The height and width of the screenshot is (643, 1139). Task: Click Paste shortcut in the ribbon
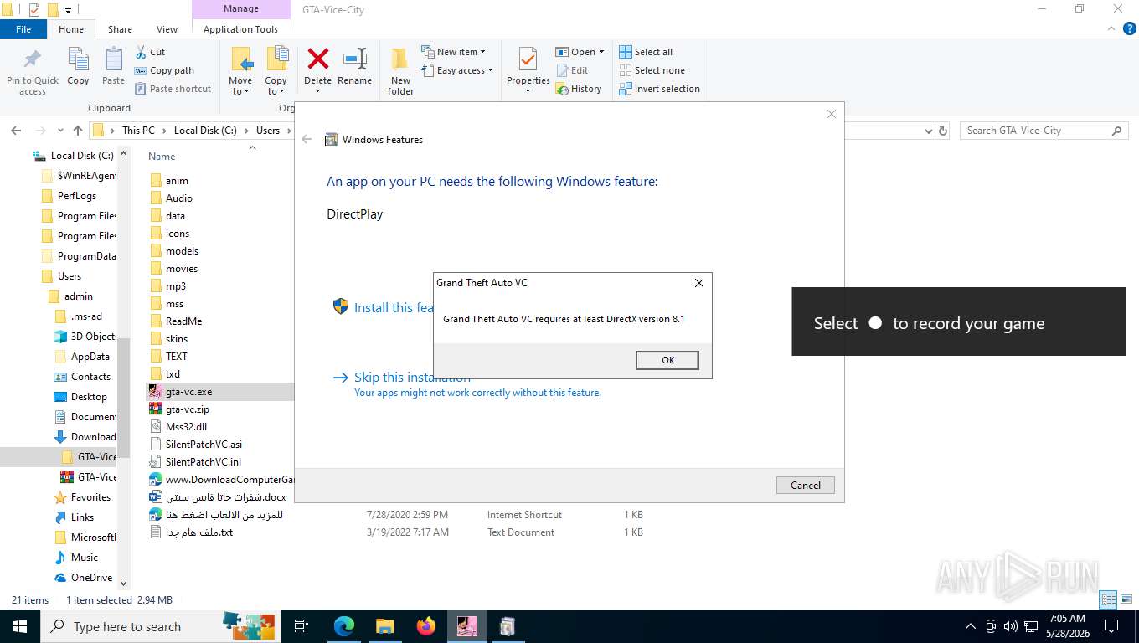click(x=173, y=89)
